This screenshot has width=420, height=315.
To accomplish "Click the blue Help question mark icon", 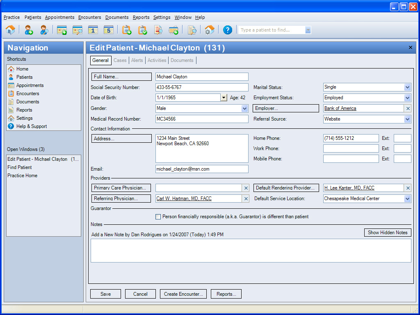I will 227,30.
